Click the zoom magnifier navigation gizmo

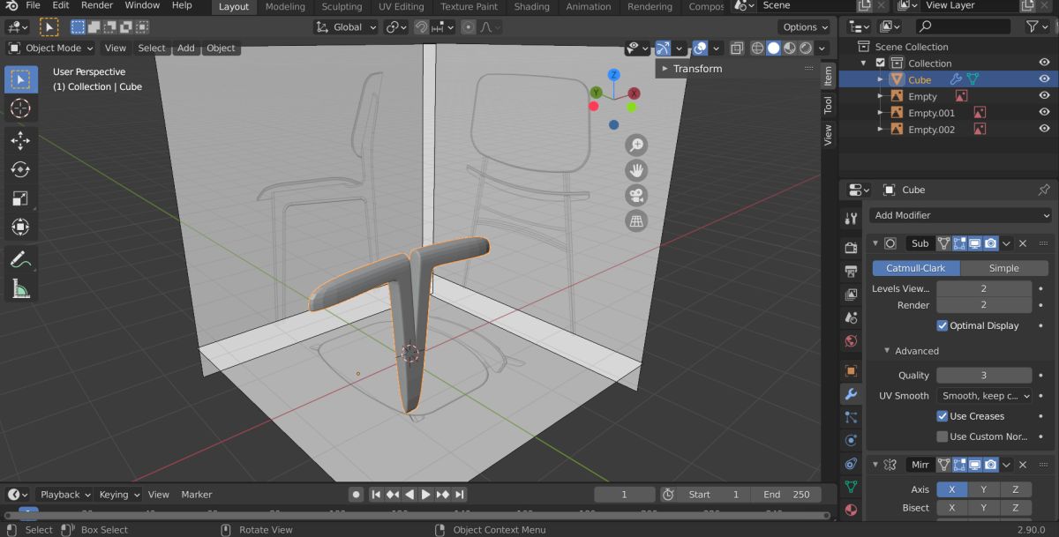635,145
